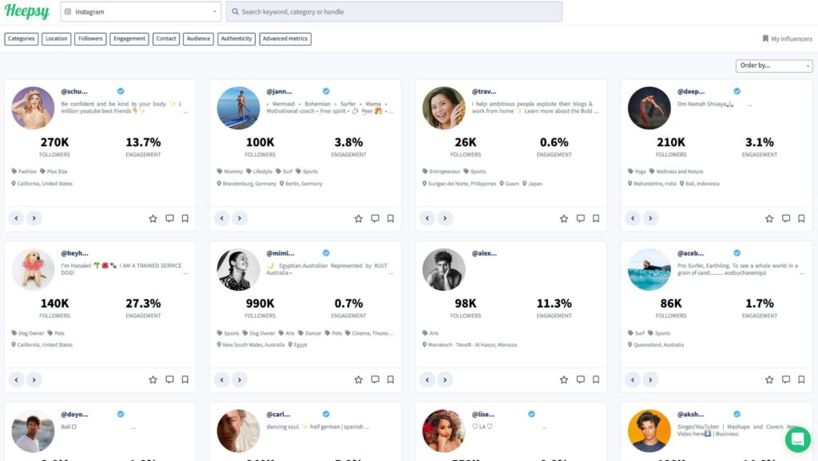The width and height of the screenshot is (818, 461).
Task: Open comment icon on @trav... card
Action: 581,218
